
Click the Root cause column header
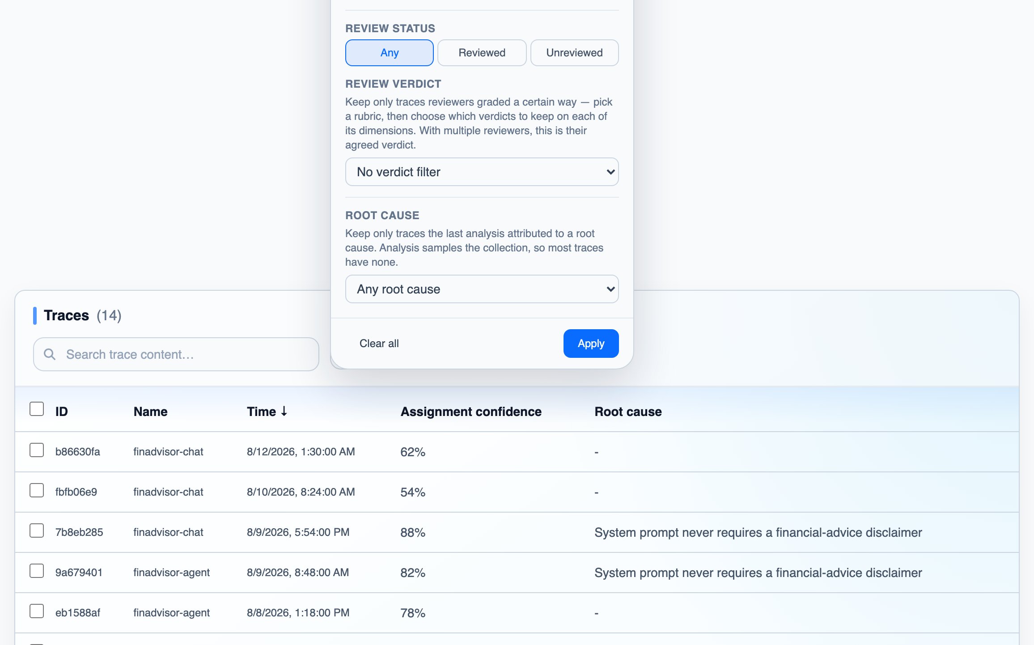628,412
